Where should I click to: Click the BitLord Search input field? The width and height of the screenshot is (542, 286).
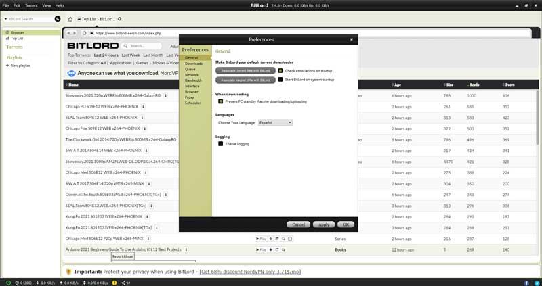[x=30, y=19]
